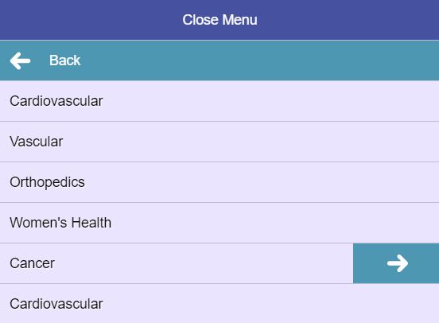The height and width of the screenshot is (323, 439).
Task: Close the menu using Close Menu
Action: pos(219,20)
